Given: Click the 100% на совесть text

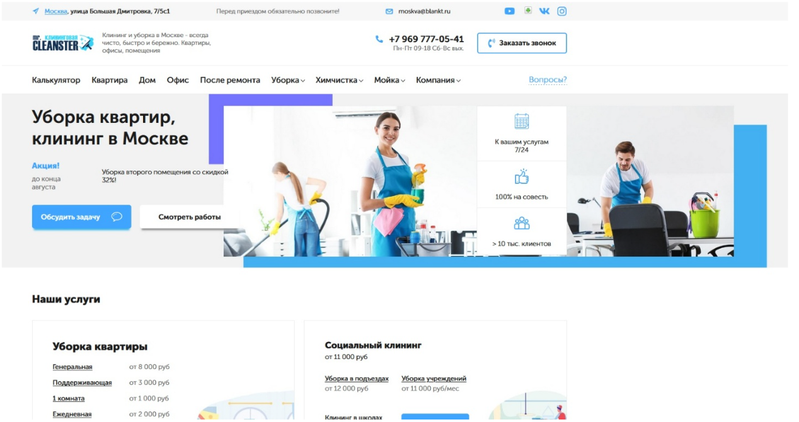Looking at the screenshot, I should pyautogui.click(x=522, y=197).
